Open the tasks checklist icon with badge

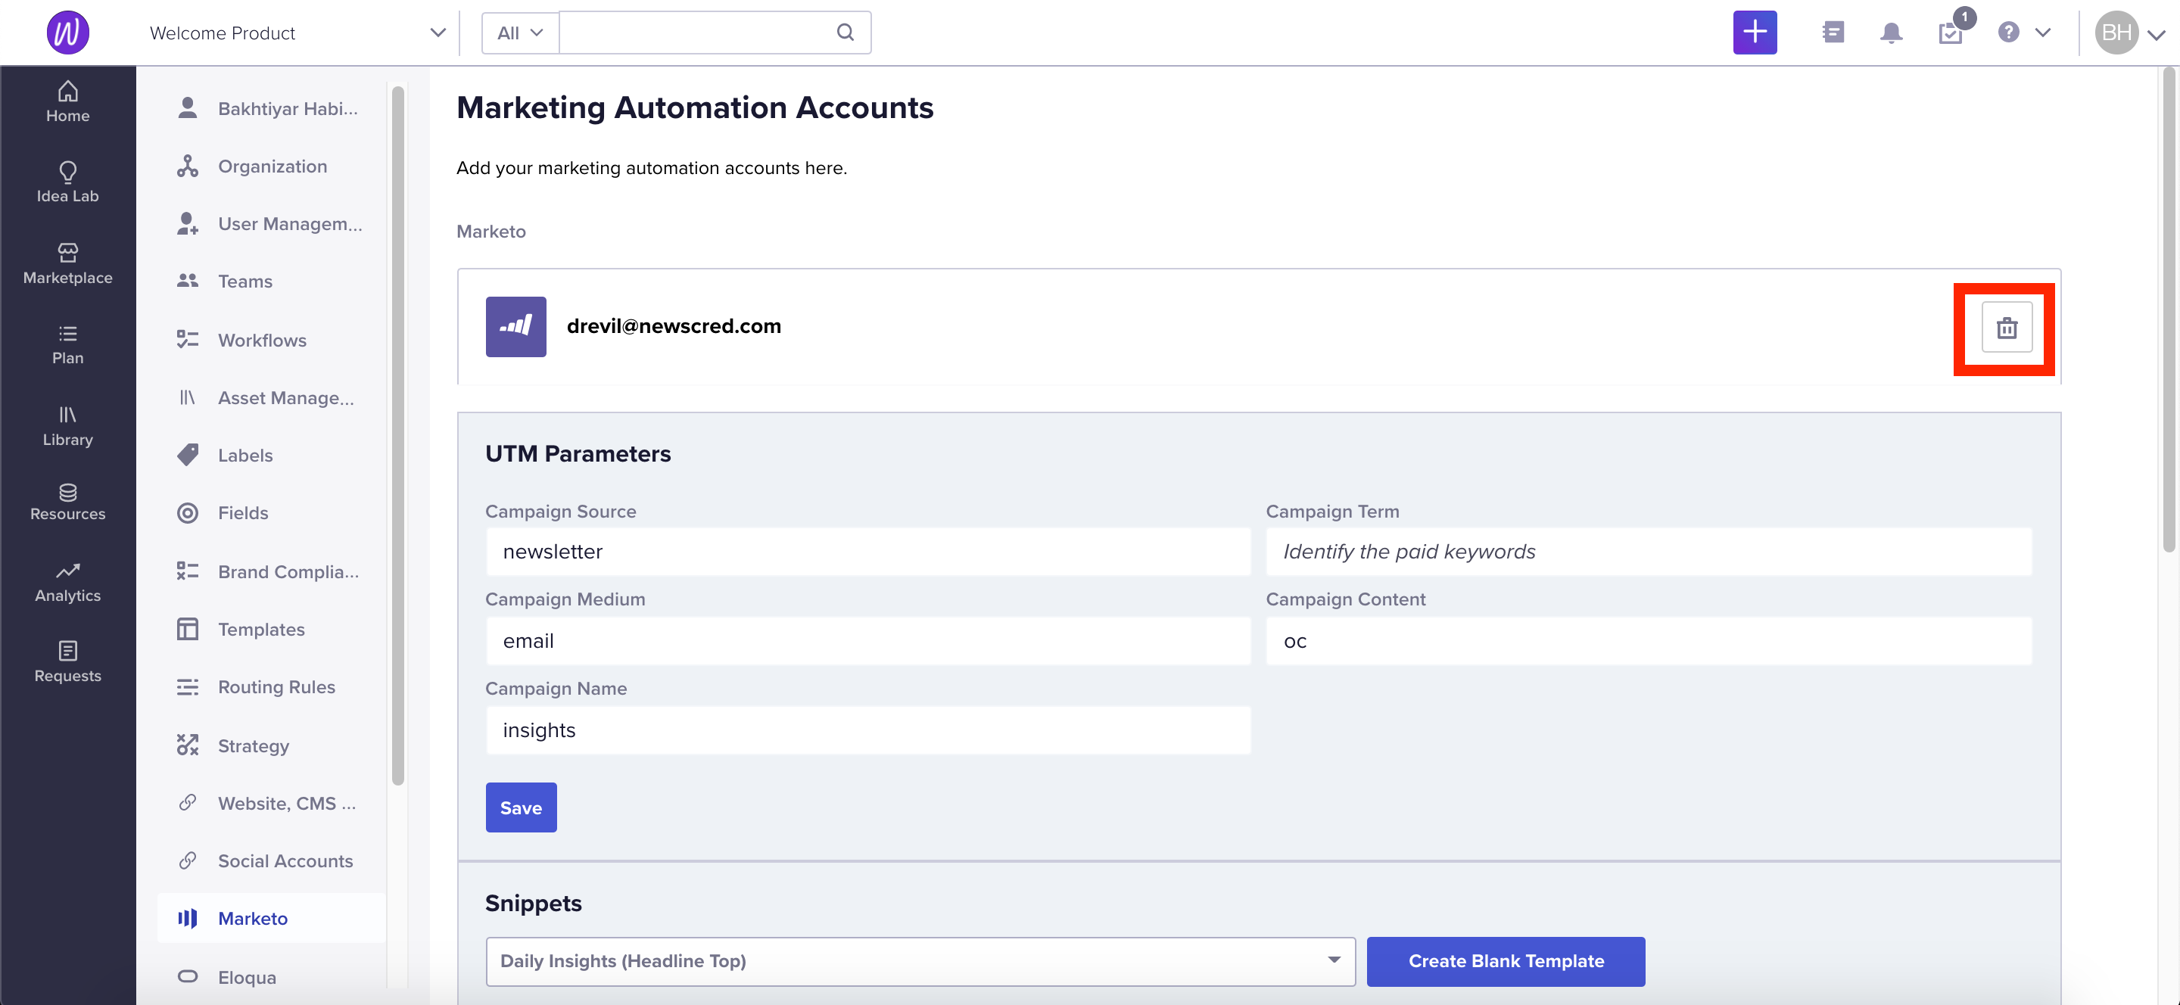click(1950, 32)
